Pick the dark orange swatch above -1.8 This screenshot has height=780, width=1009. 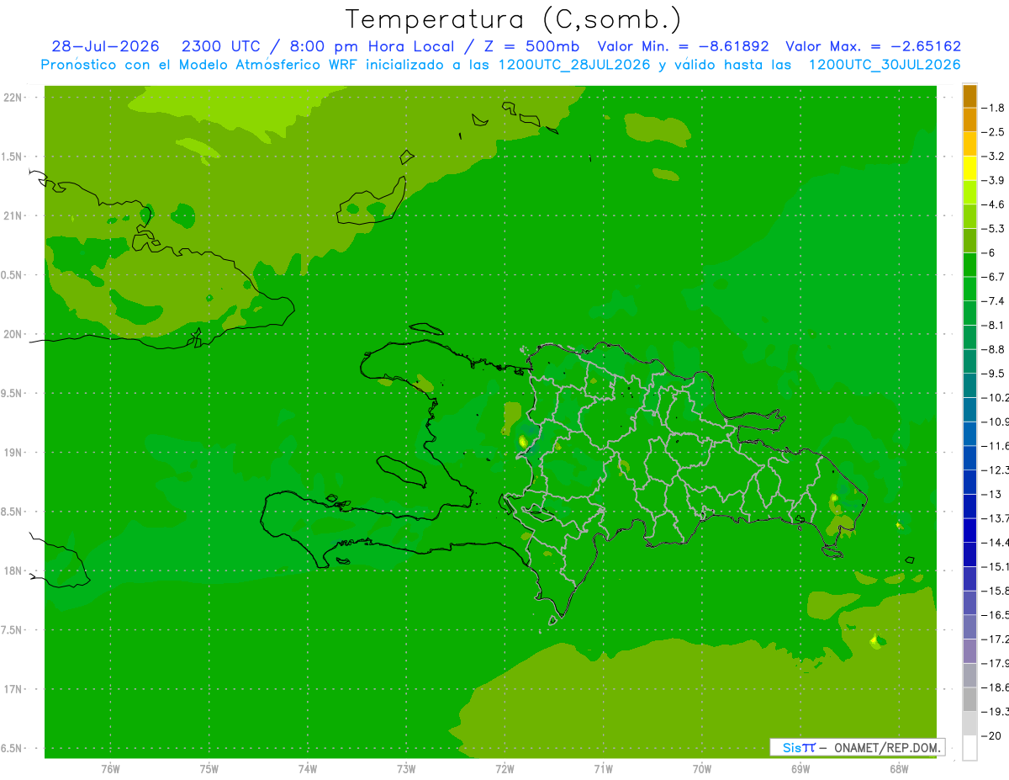click(x=969, y=96)
